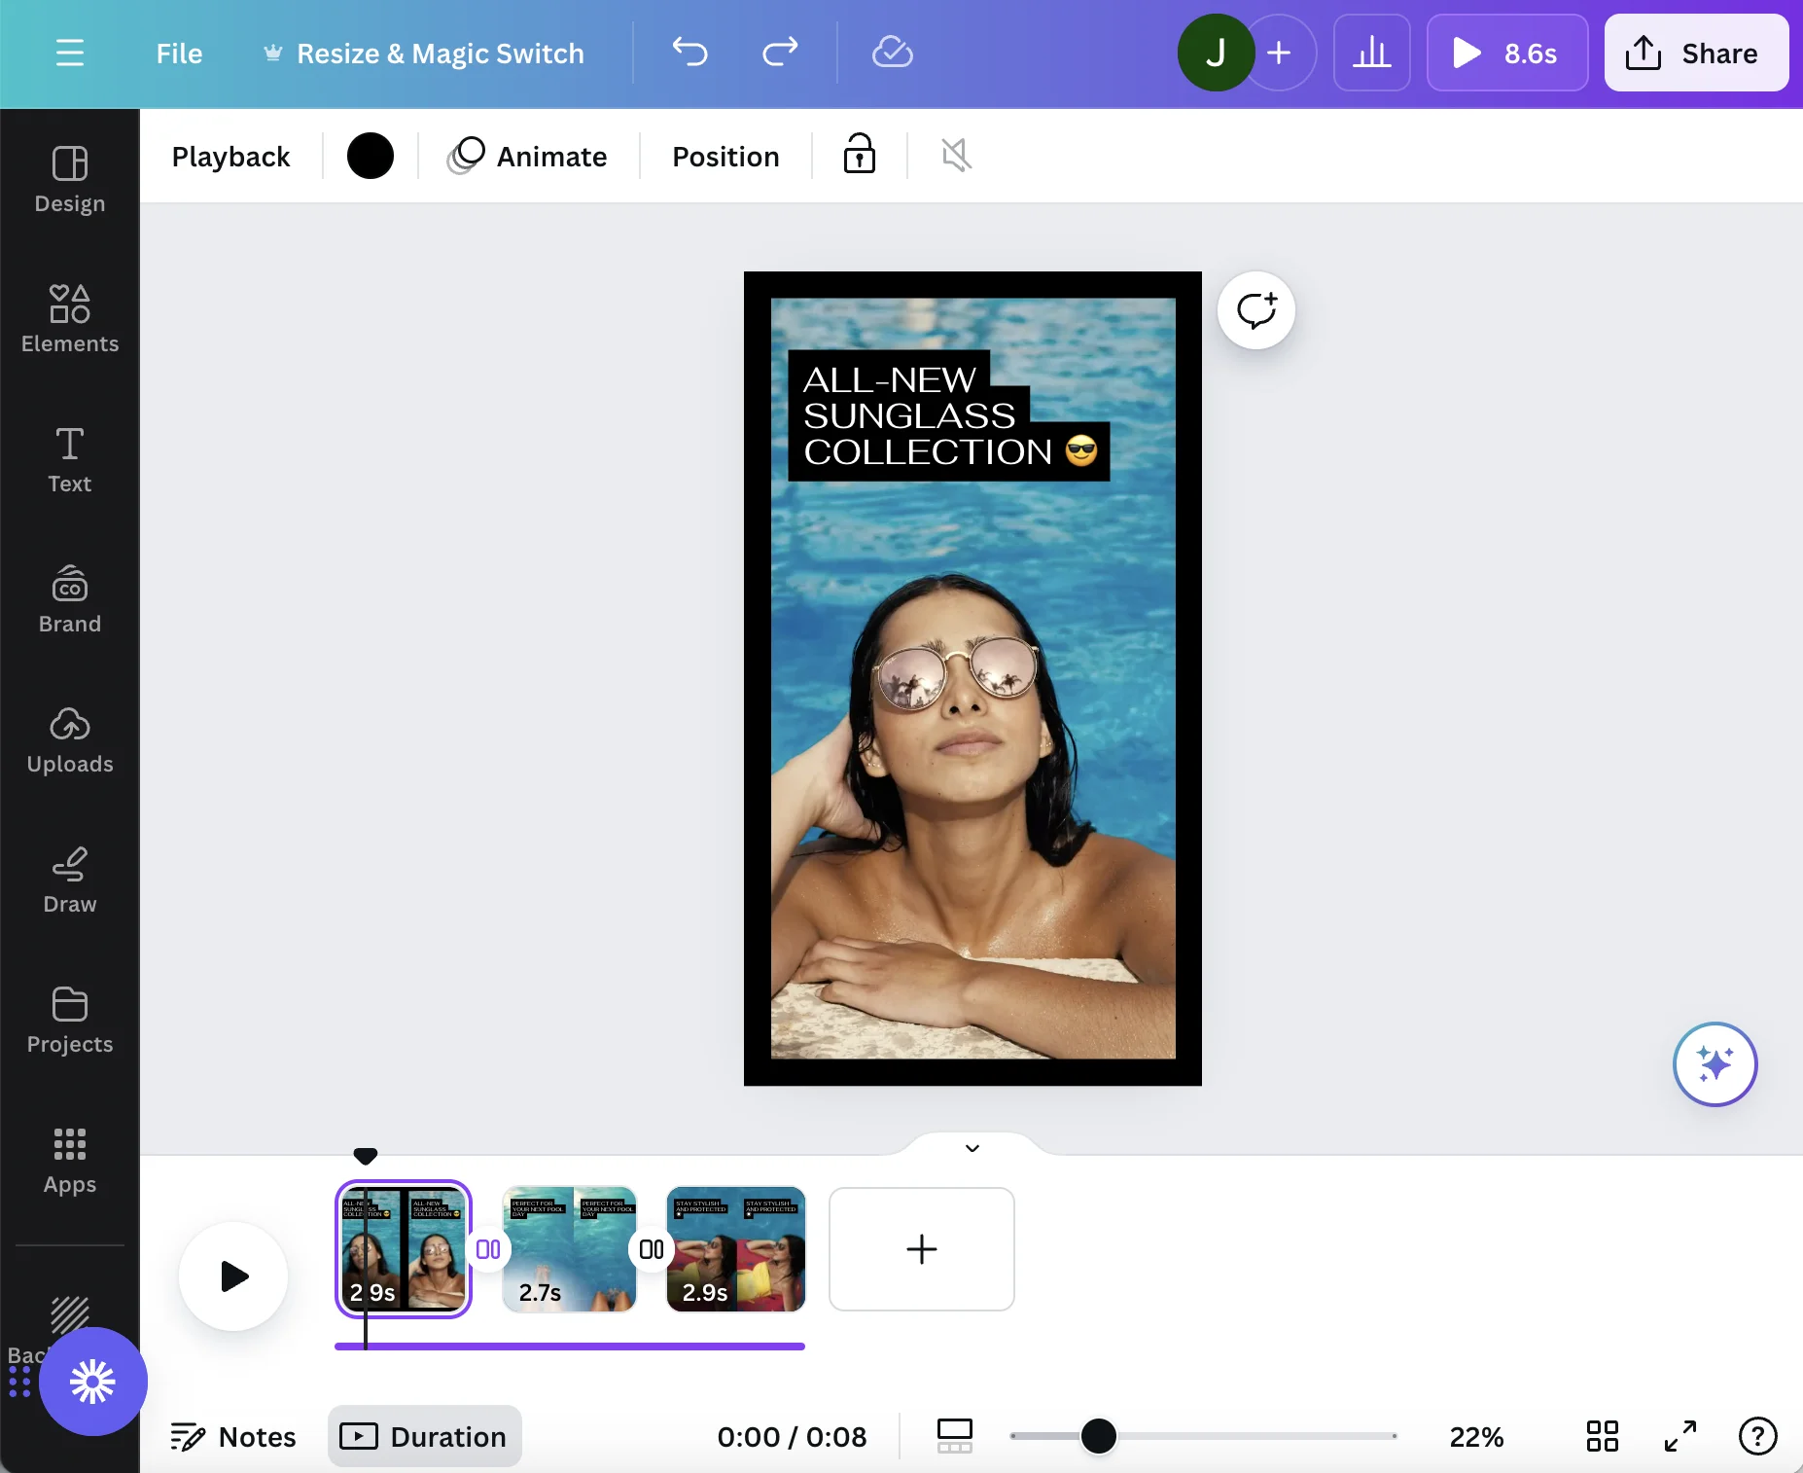Open the Brand panel
The image size is (1803, 1473).
[x=70, y=599]
